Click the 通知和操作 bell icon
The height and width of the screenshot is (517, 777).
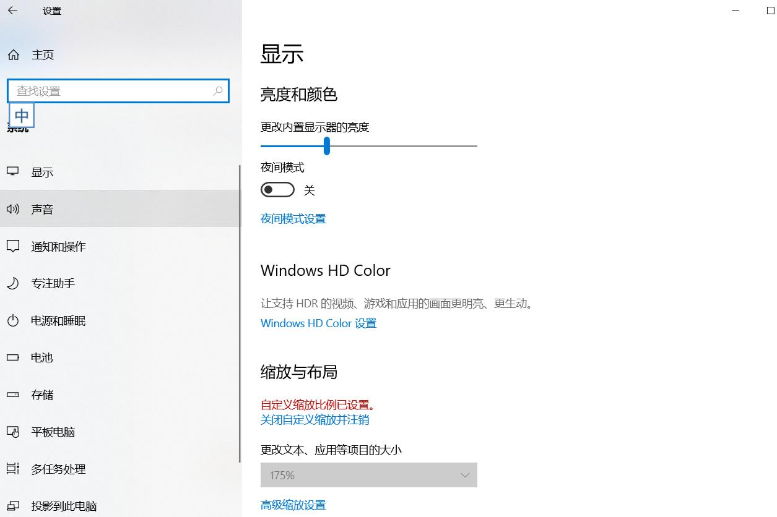(13, 246)
